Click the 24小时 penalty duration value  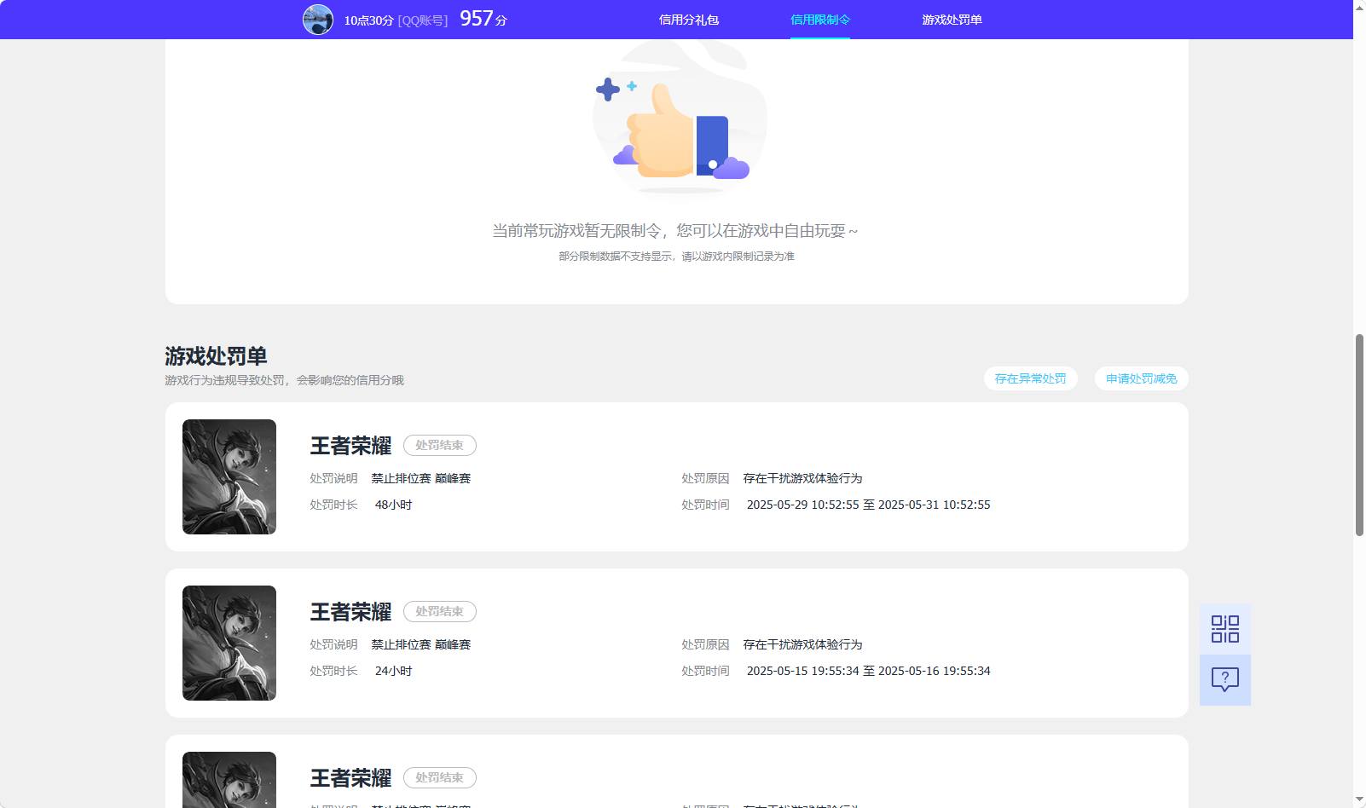(x=393, y=671)
